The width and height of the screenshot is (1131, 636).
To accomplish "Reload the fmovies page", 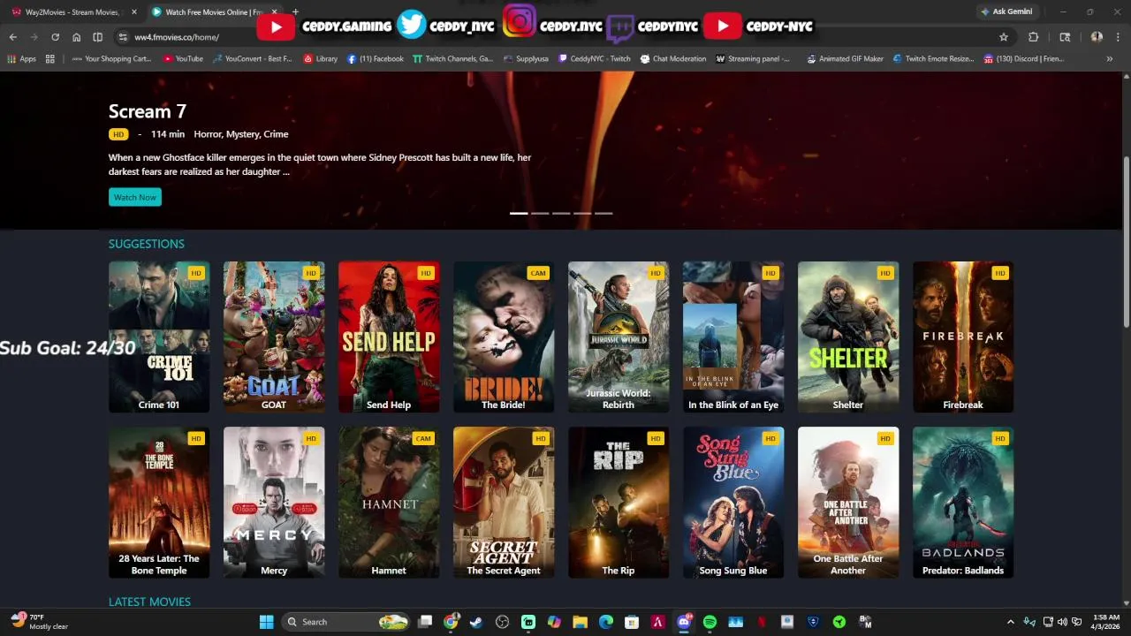I will tap(55, 37).
